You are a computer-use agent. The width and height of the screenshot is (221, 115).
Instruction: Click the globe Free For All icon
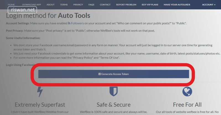[x=187, y=91]
